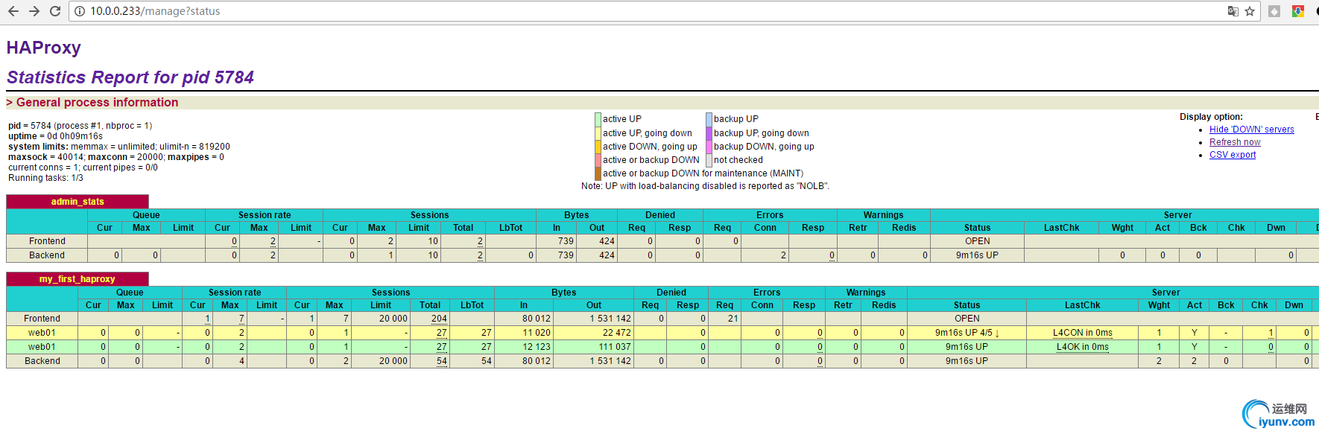Bookmark this page with the star icon
Viewport: 1319px width, 434px height.
pos(1250,11)
